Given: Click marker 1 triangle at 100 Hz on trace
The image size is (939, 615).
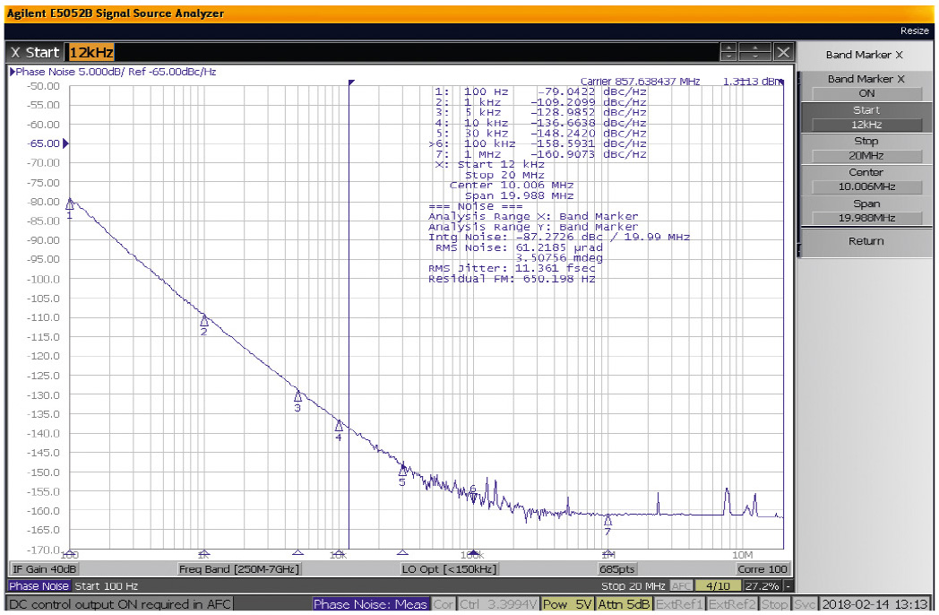Looking at the screenshot, I should [x=70, y=204].
